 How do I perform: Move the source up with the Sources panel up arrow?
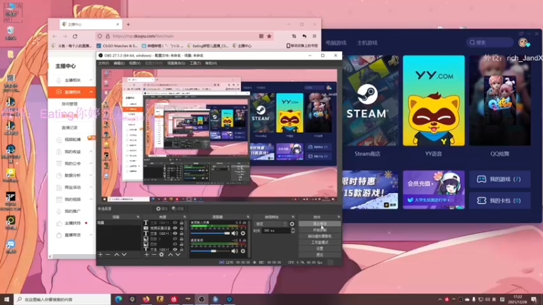170,255
